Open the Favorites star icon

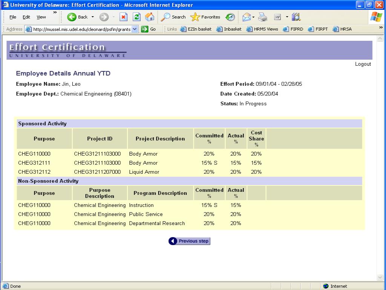click(195, 17)
